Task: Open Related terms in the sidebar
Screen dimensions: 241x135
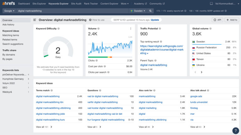Action: [x=10, y=40]
